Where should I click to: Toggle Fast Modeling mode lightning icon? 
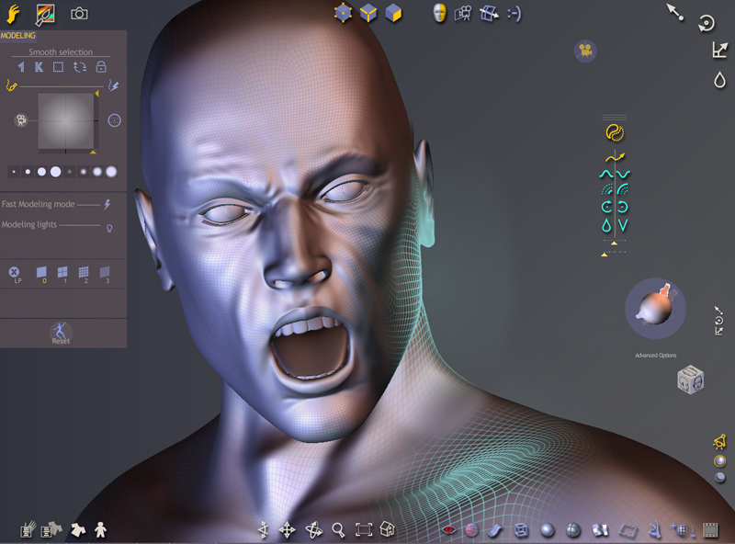107,204
